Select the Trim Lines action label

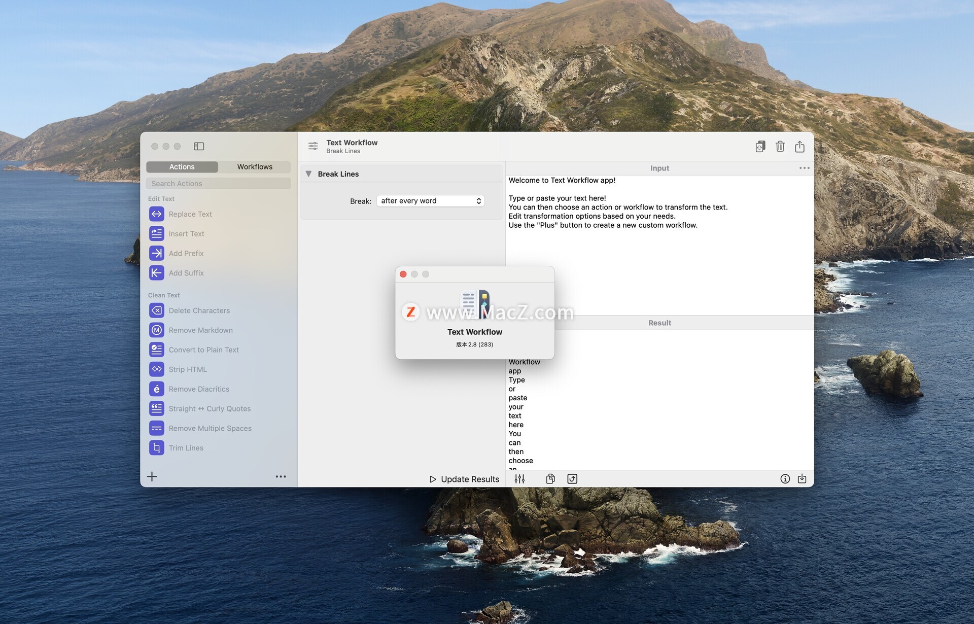click(x=186, y=448)
